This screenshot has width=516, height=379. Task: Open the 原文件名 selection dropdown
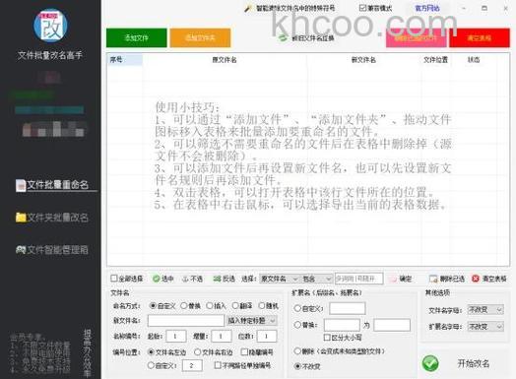pos(279,279)
